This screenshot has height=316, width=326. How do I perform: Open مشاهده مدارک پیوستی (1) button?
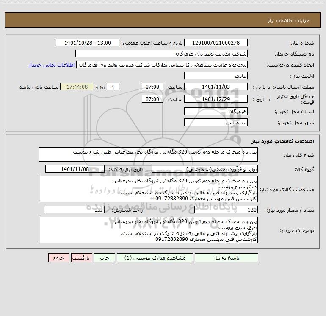(155, 257)
